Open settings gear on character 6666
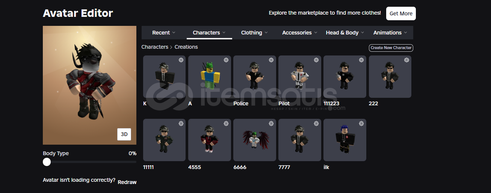The width and height of the screenshot is (491, 193). (271, 124)
